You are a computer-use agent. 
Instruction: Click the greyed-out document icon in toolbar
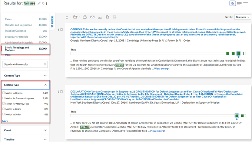[115, 17]
